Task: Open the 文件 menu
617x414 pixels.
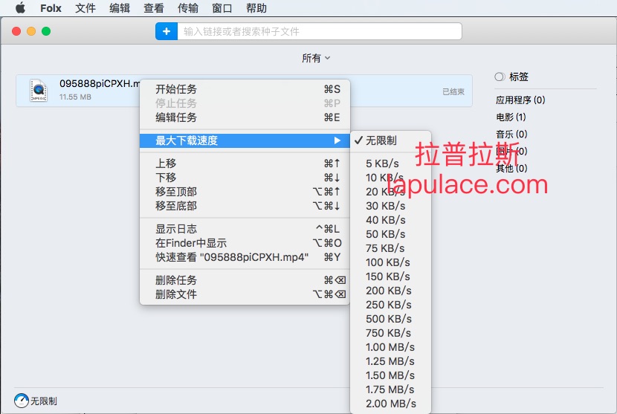Action: (x=85, y=8)
